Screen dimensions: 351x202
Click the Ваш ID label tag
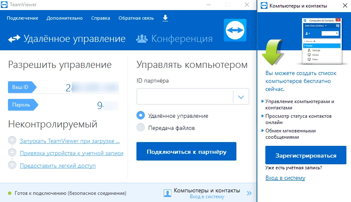(22, 87)
